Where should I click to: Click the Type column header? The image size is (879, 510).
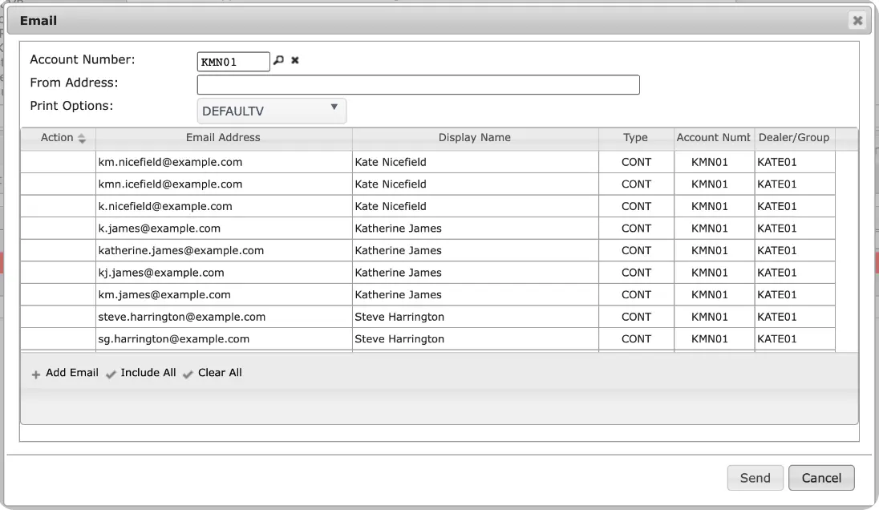click(x=636, y=138)
